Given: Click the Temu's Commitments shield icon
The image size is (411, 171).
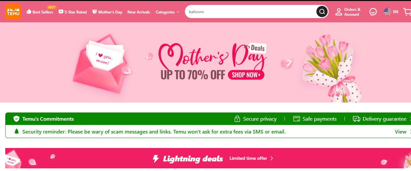Looking at the screenshot, I should click(16, 119).
